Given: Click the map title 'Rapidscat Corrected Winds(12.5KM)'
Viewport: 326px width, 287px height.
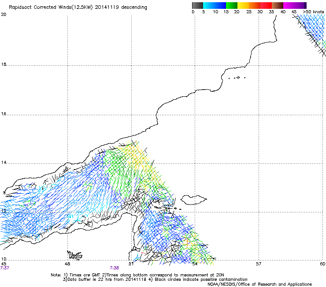Looking at the screenshot, I should tap(51, 8).
